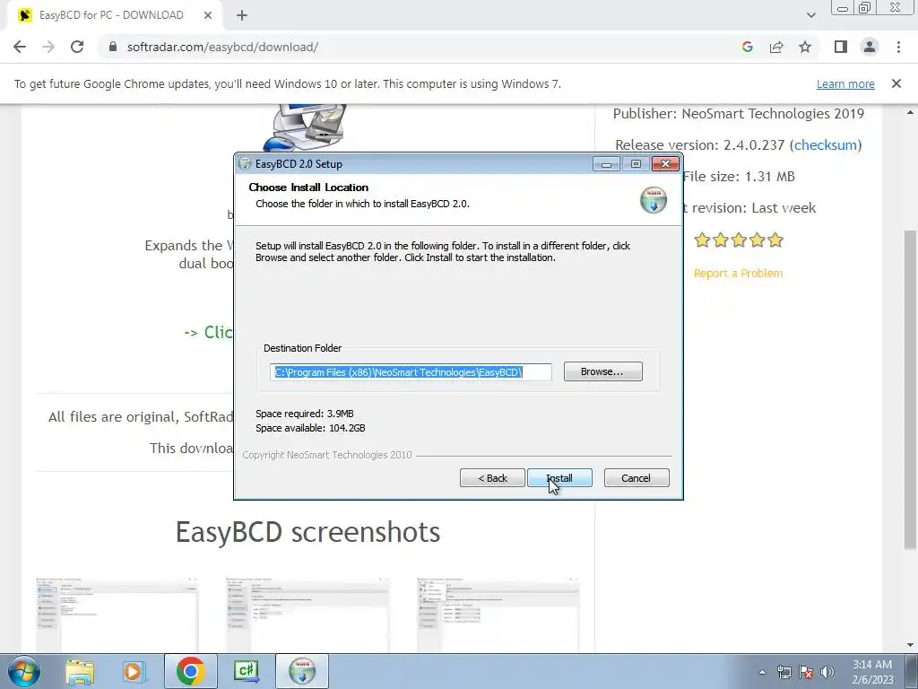This screenshot has height=689, width=918.
Task: Open the Windows Start menu
Action: coord(23,671)
